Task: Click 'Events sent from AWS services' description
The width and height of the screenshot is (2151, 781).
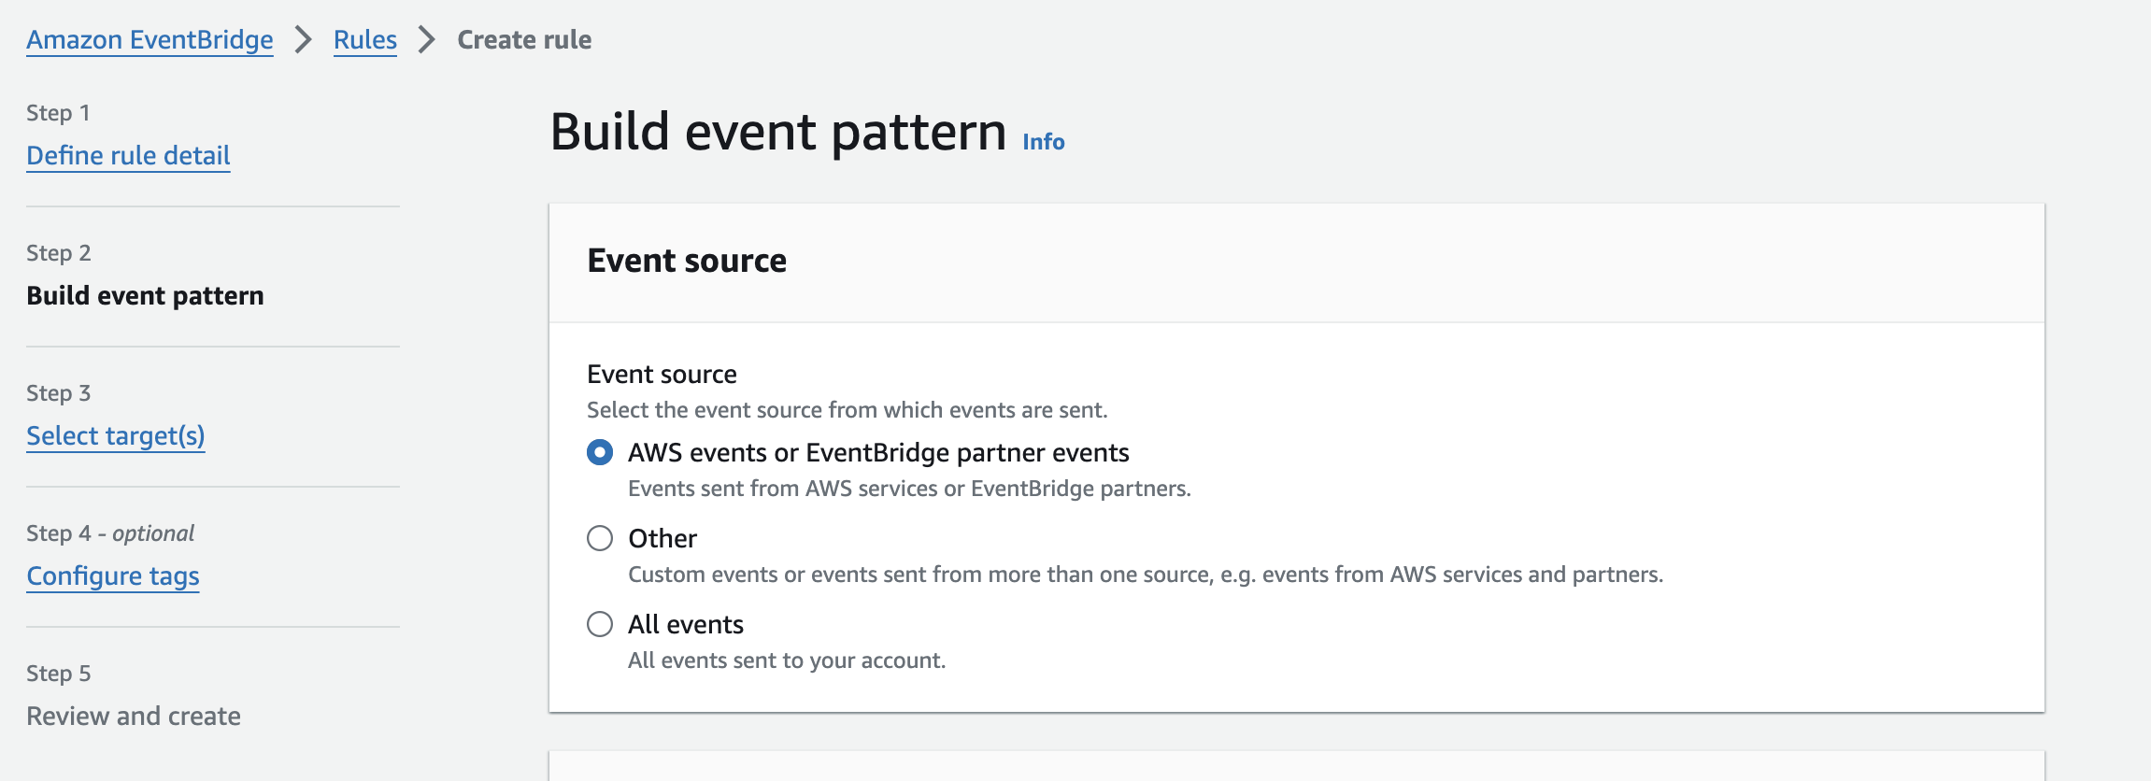Action: point(909,489)
